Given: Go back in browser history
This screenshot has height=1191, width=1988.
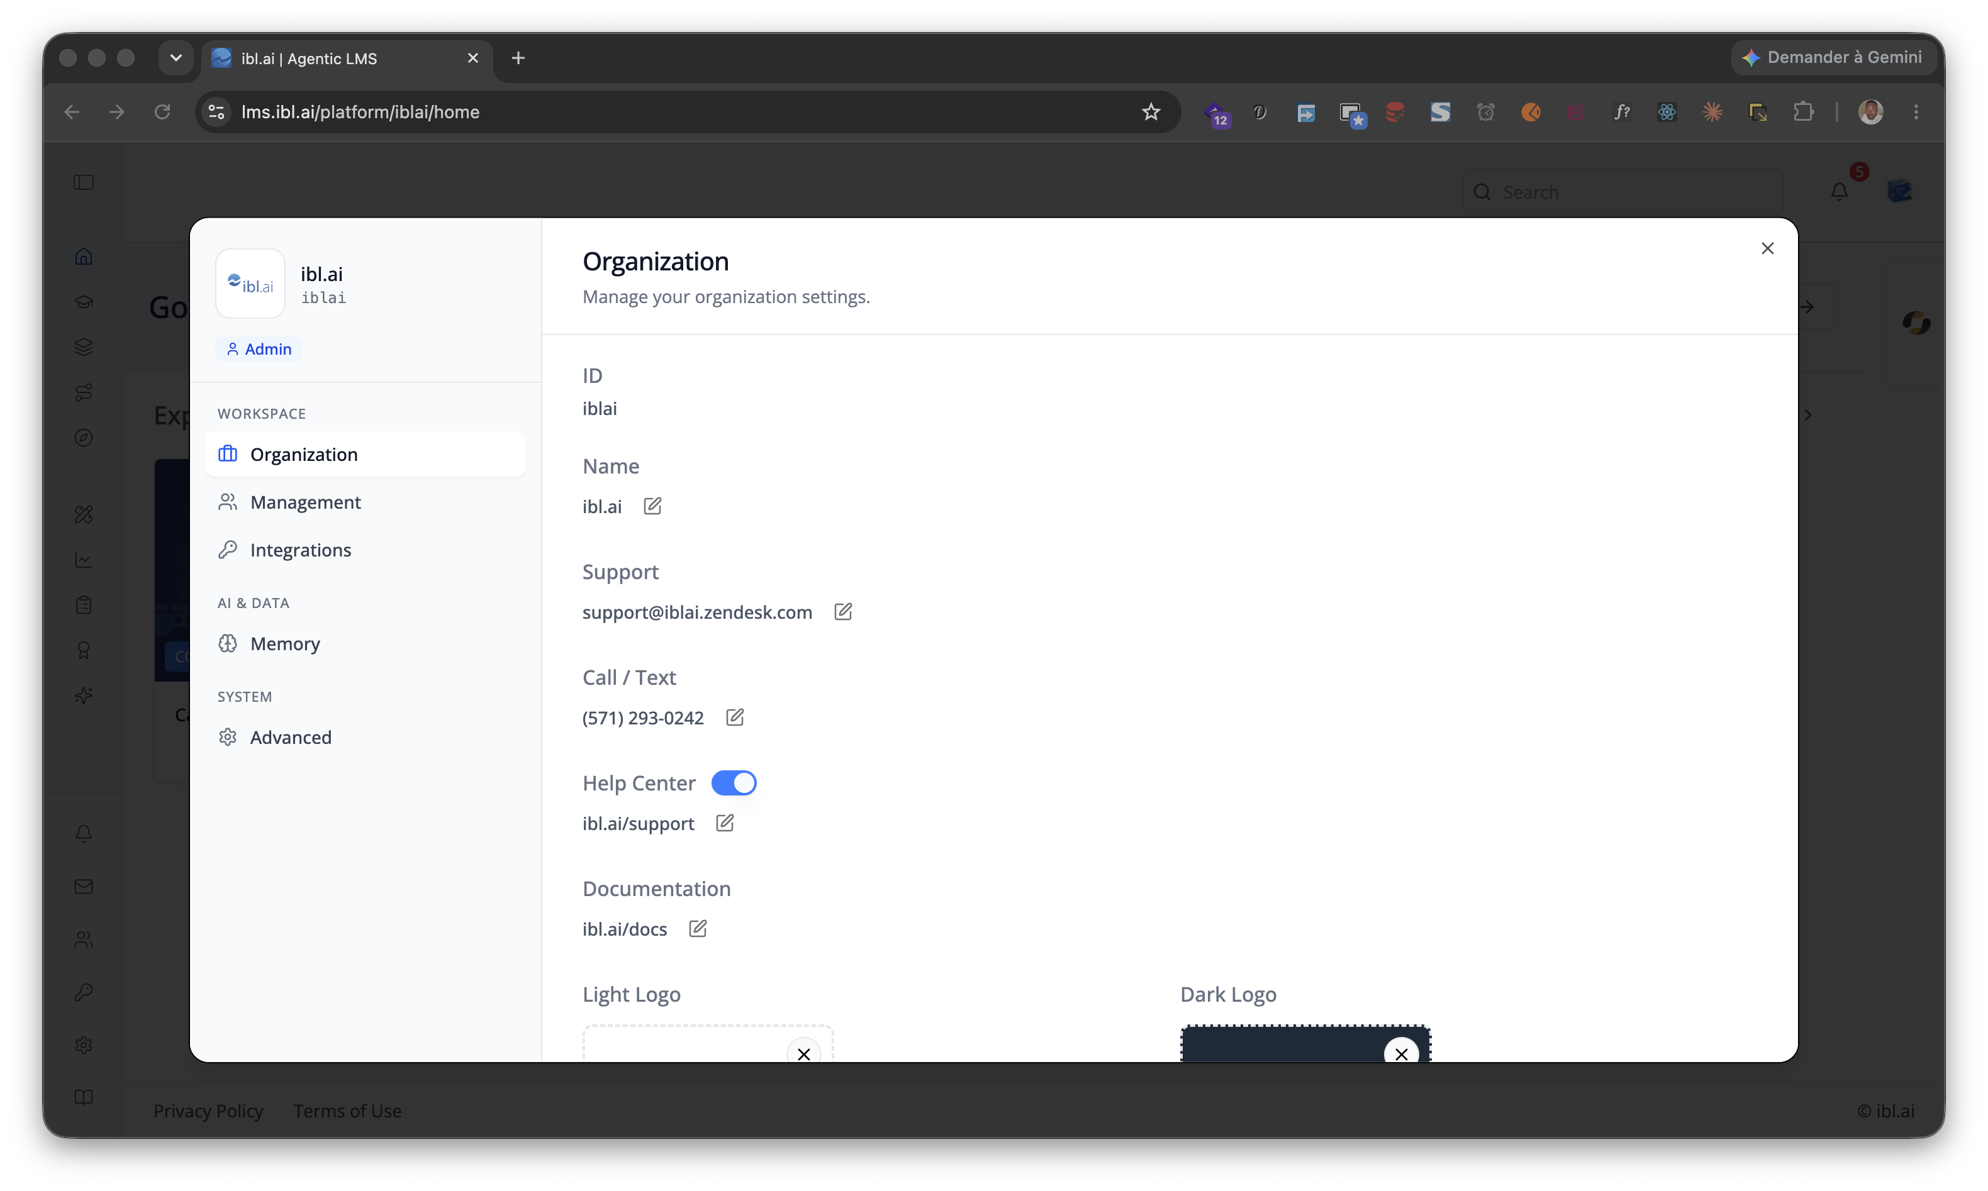Looking at the screenshot, I should coord(72,113).
